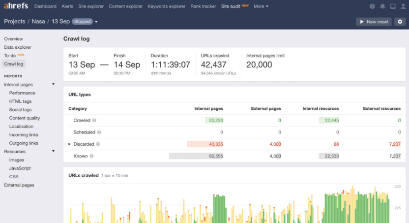
Task: Open Social tags report
Action: [20, 110]
